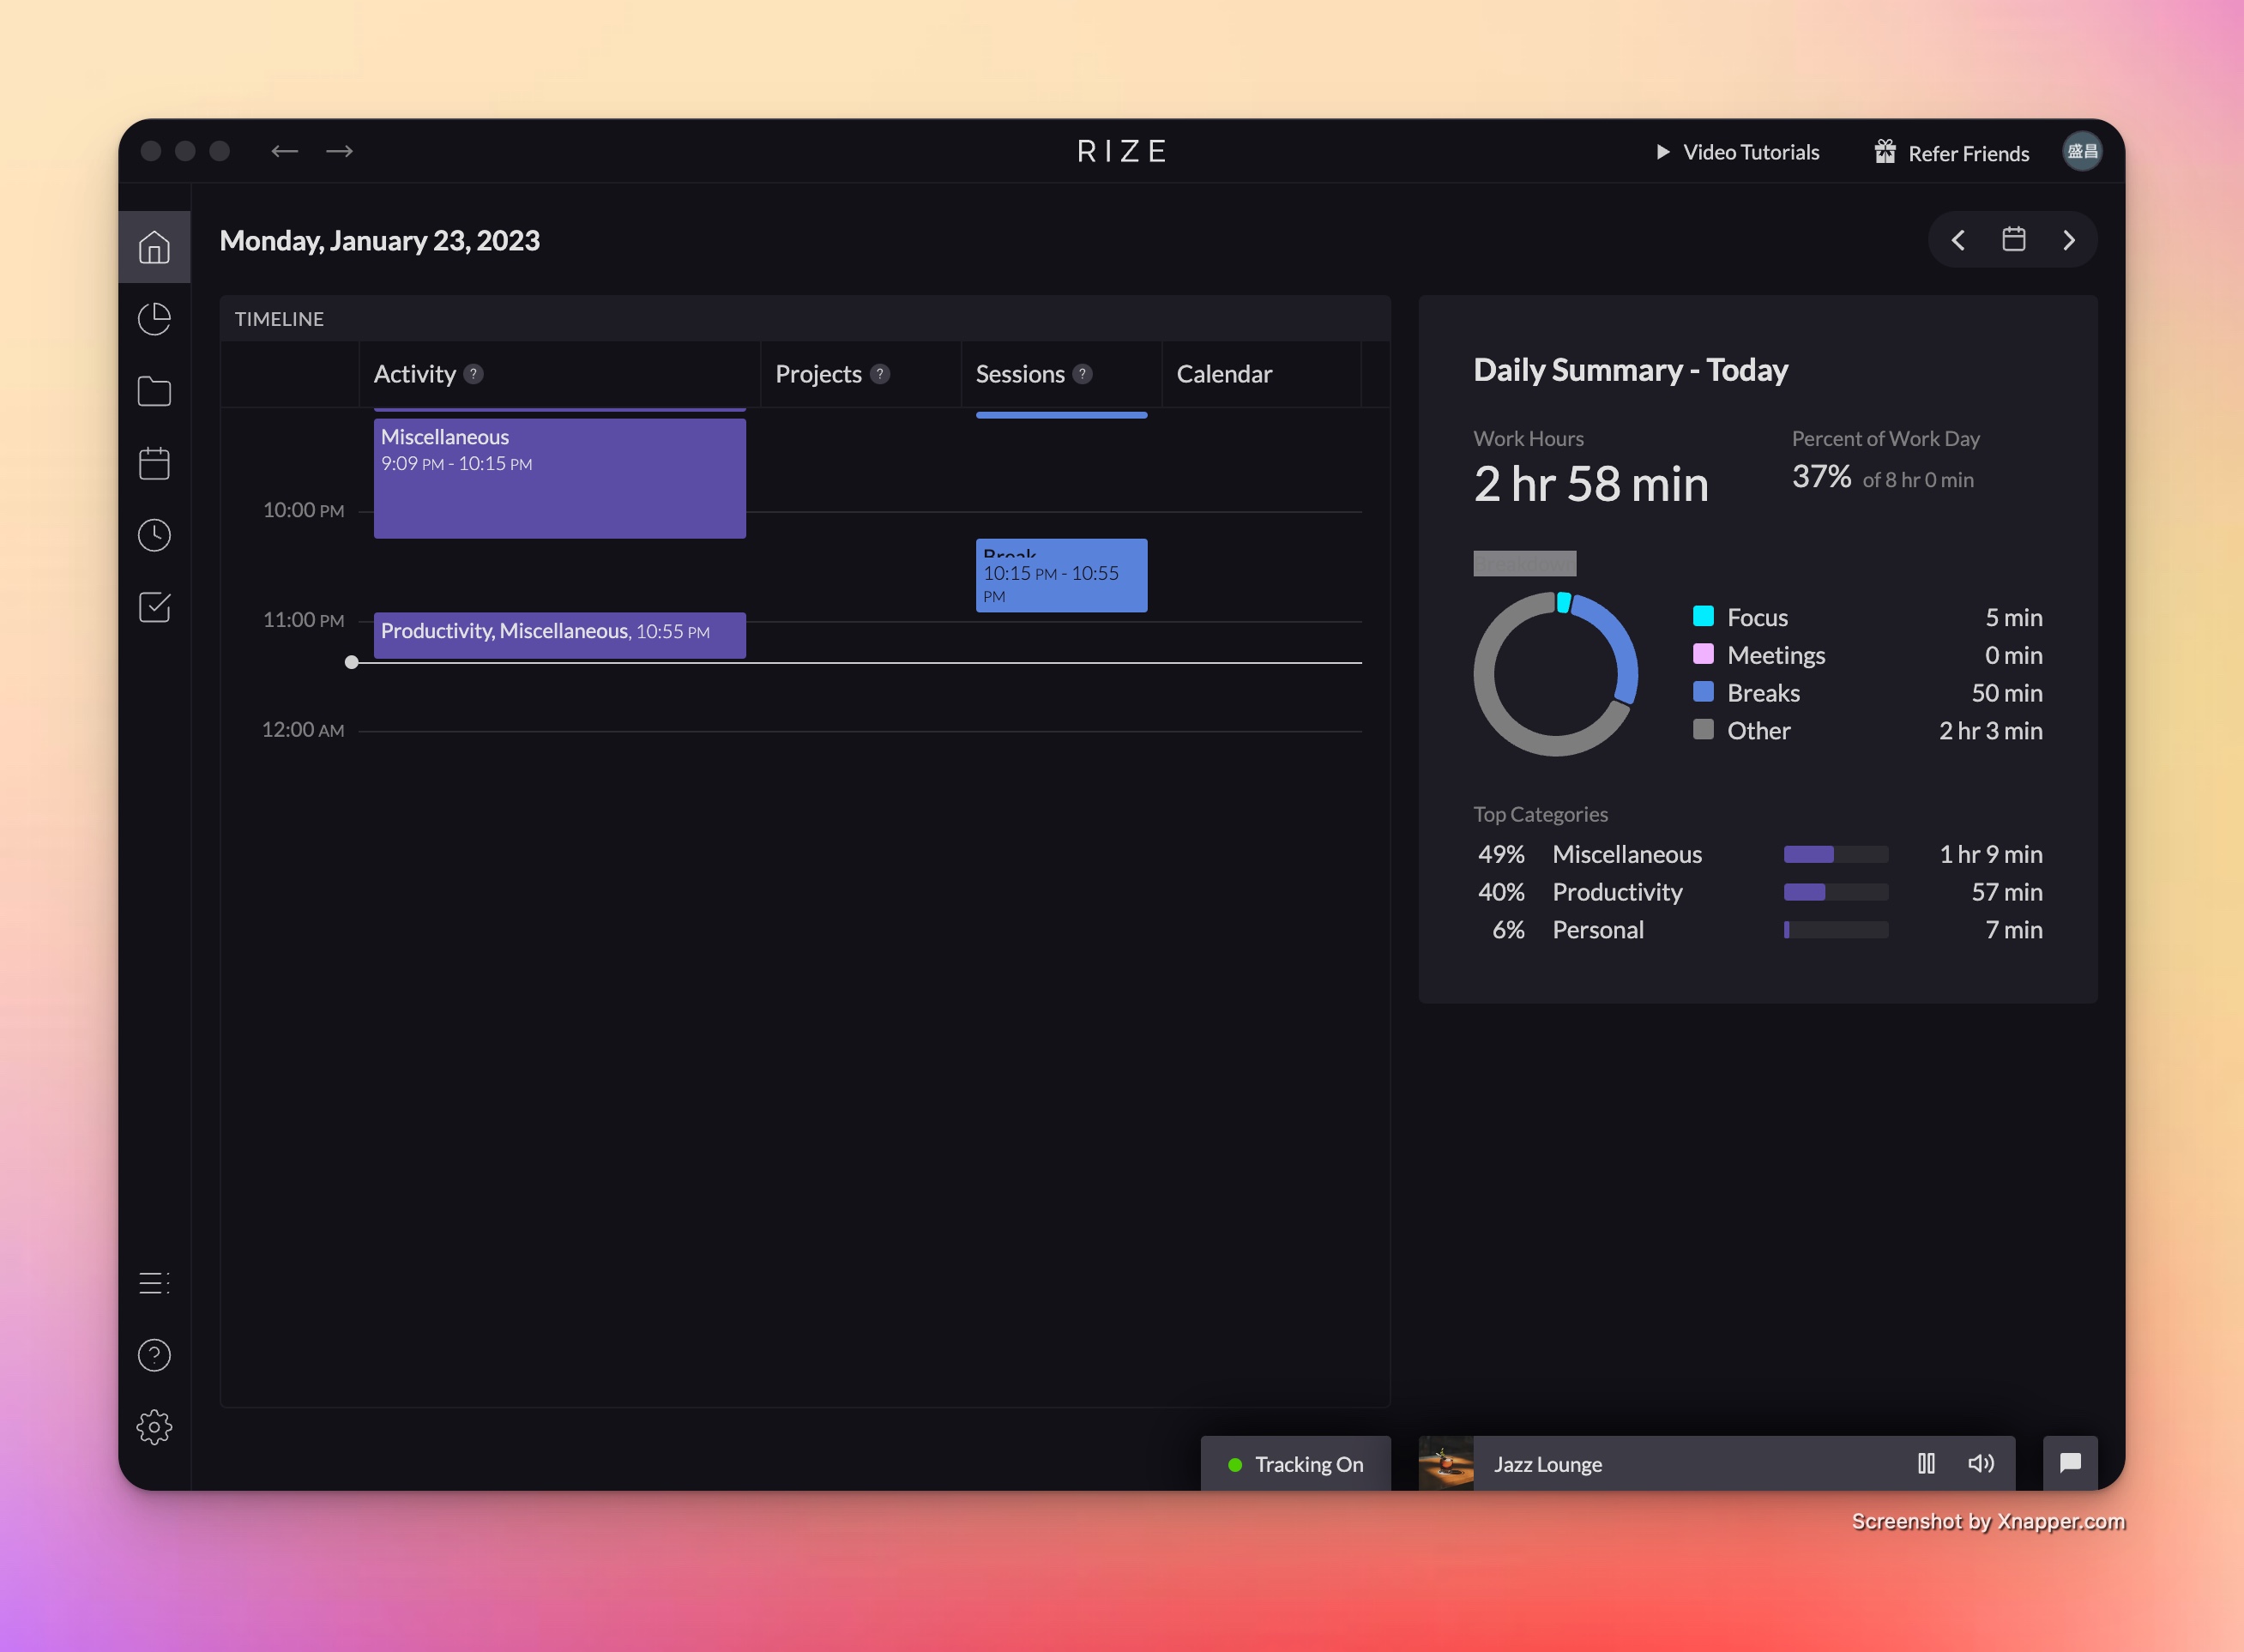Click the Breaks blue color swatch
This screenshot has width=2244, height=1652.
pos(1703,692)
